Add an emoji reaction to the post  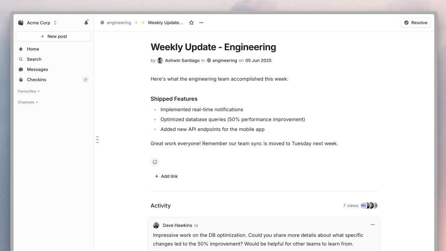coord(155,162)
